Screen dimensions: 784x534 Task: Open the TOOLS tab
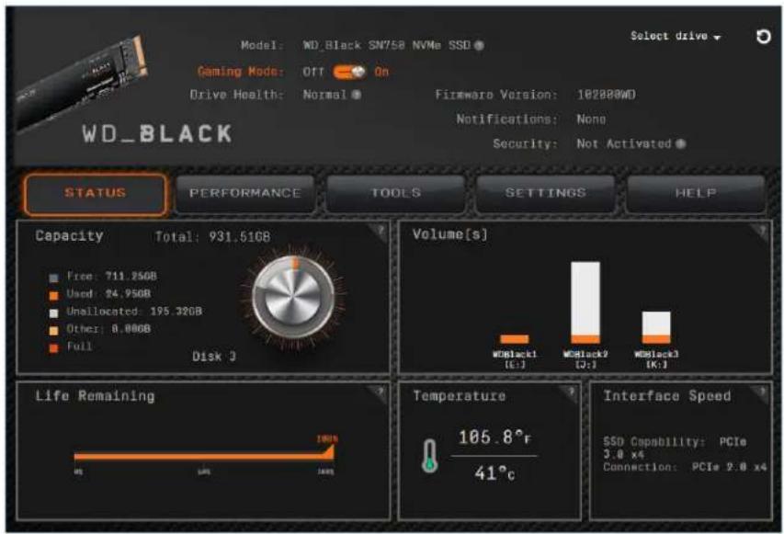pos(395,194)
